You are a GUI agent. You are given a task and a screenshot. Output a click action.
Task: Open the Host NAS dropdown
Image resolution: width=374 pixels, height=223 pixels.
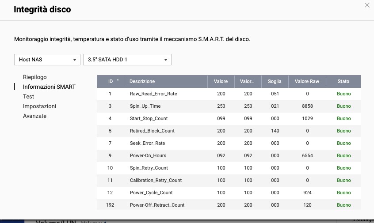pos(46,60)
